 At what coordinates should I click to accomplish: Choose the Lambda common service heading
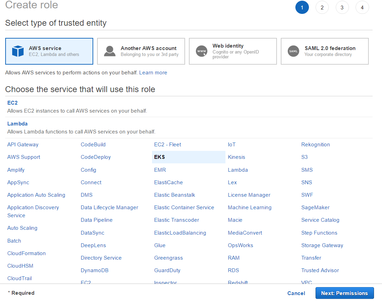[x=17, y=124]
